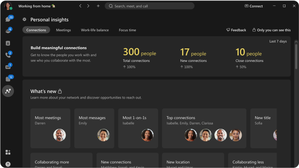
Task: Go forward with the right arrow
Action: pyautogui.click(x=88, y=6)
